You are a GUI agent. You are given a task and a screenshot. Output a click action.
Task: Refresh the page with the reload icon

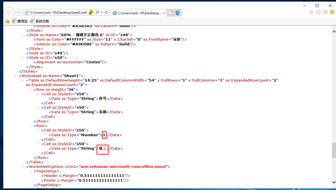point(106,12)
